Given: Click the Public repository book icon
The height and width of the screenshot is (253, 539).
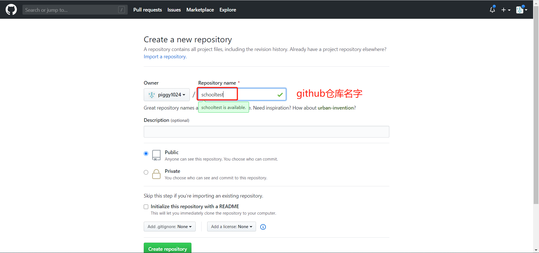Looking at the screenshot, I should tap(156, 155).
